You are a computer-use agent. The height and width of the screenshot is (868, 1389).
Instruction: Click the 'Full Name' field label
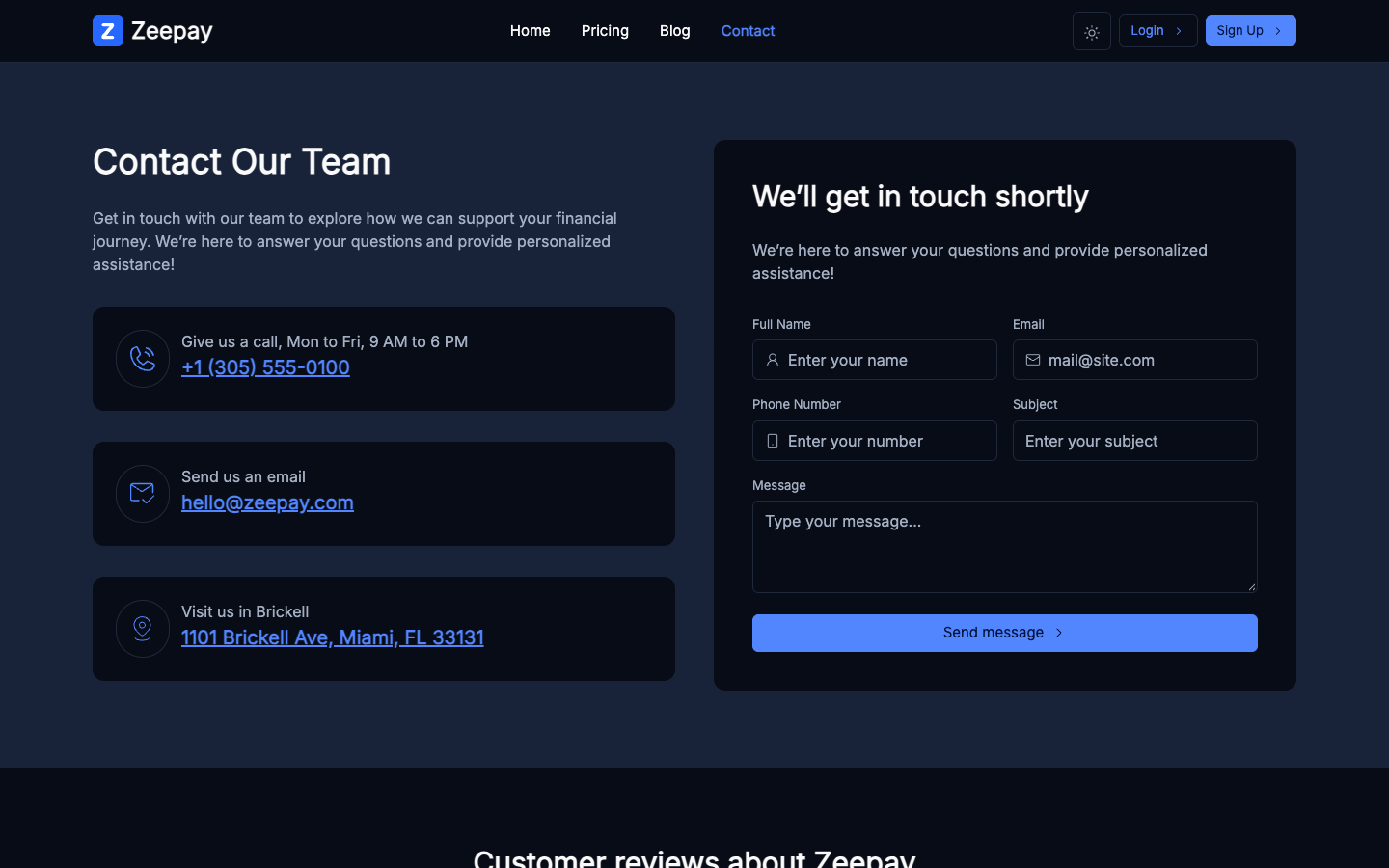781,324
